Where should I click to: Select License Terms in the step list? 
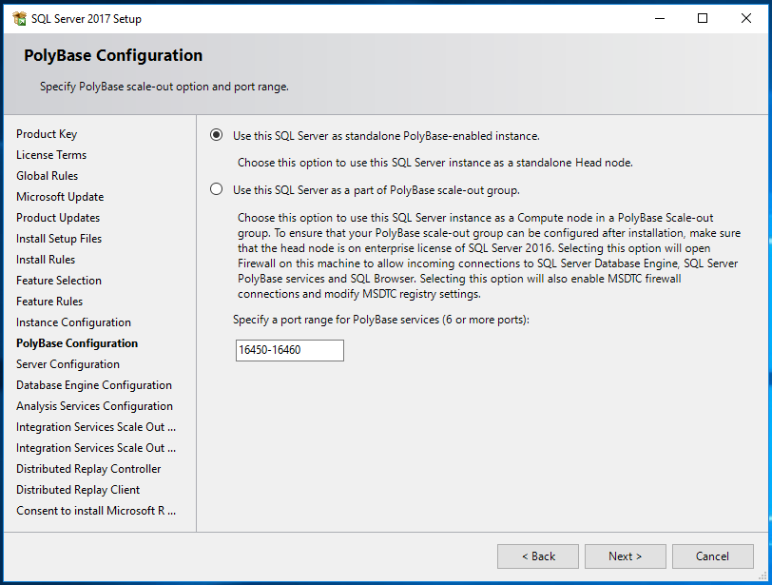click(x=51, y=155)
